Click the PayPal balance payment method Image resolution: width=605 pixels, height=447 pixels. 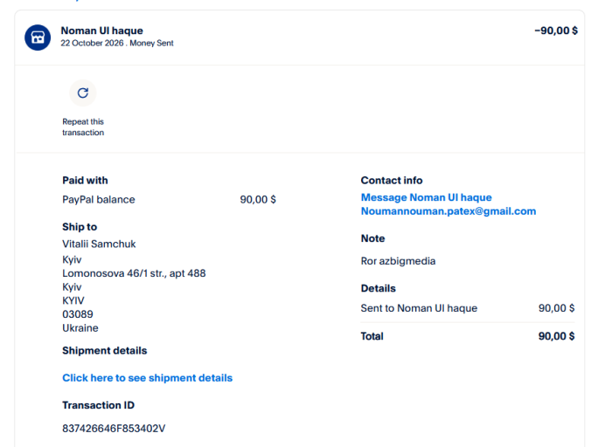99,200
